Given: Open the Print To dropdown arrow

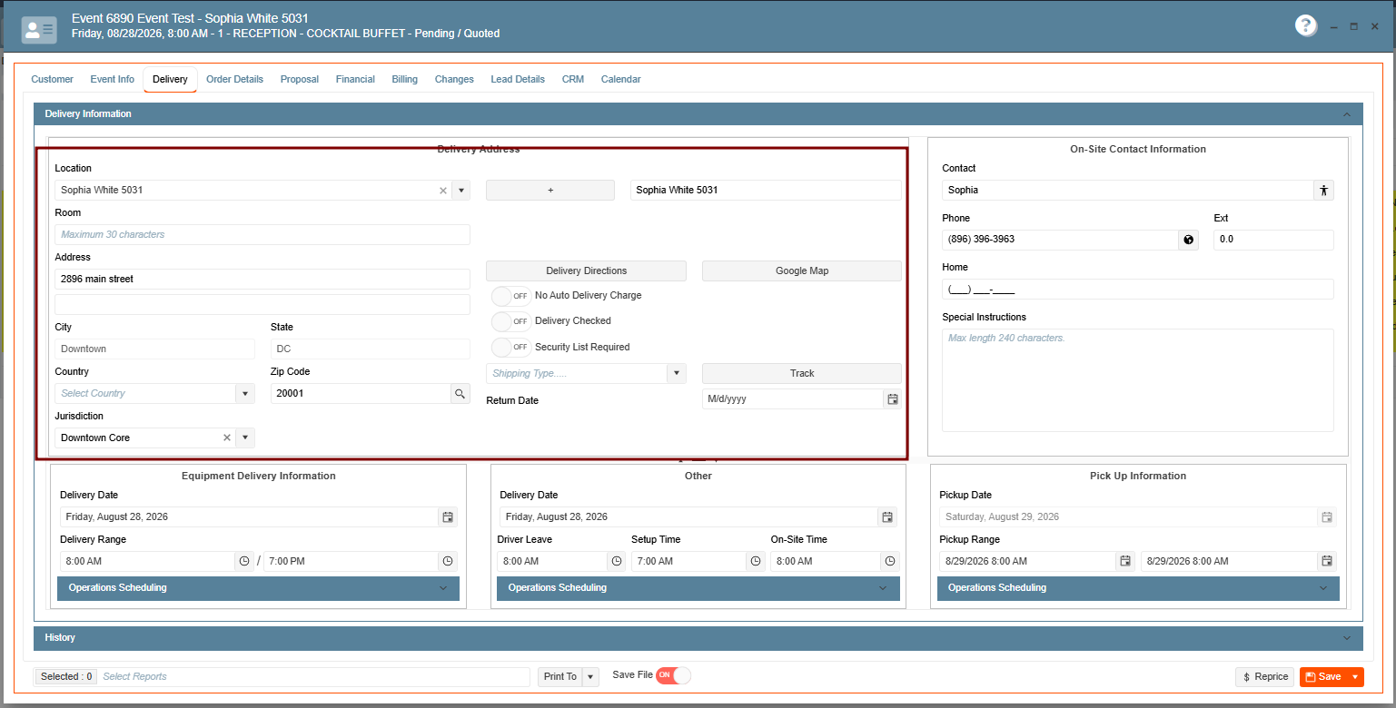Looking at the screenshot, I should (x=590, y=677).
